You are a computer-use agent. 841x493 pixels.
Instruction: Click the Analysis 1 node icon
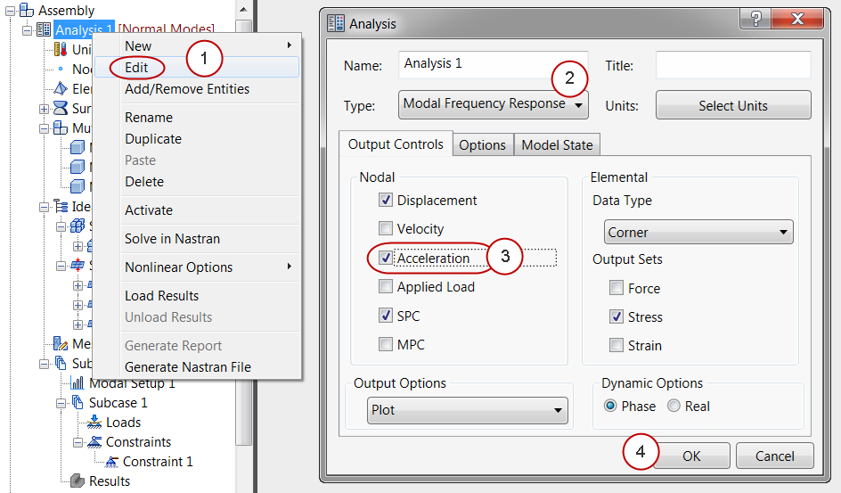coord(43,30)
